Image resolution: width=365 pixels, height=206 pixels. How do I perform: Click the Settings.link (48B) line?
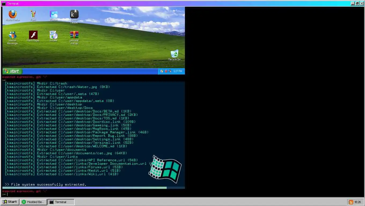pos(69,139)
